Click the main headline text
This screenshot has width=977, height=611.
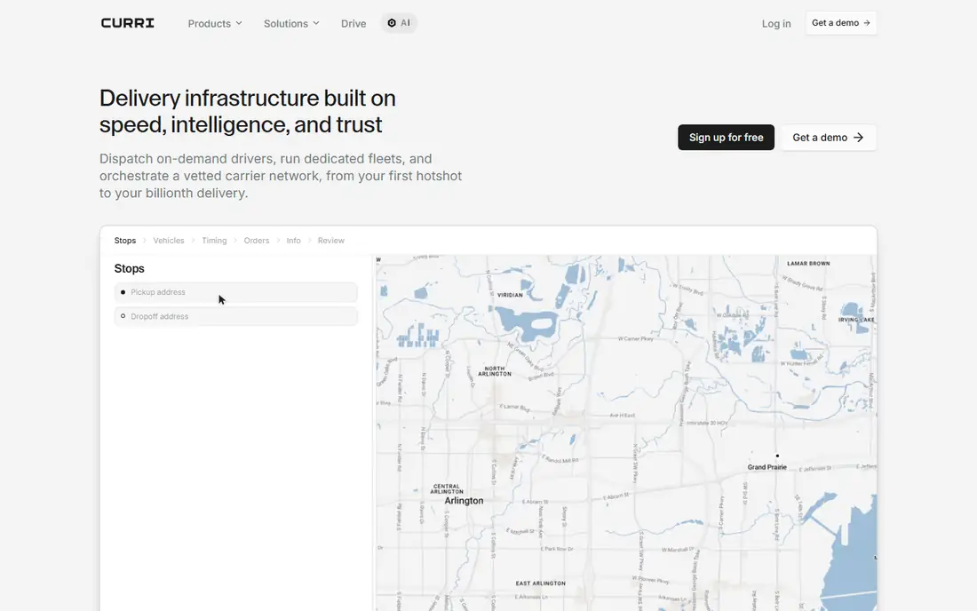[x=248, y=112]
